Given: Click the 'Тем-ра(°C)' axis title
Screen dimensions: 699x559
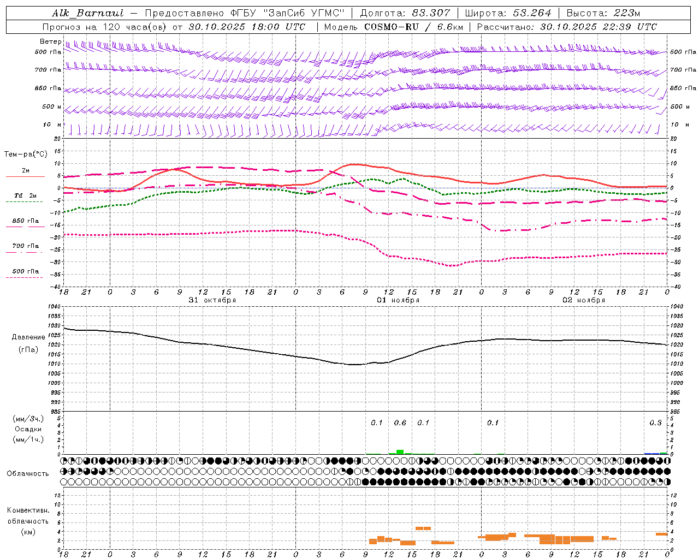Looking at the screenshot, I should tap(25, 154).
